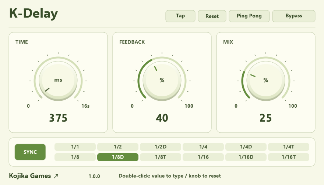Image resolution: width=324 pixels, height=185 pixels.
Task: Select the 1/4 note division
Action: point(203,147)
